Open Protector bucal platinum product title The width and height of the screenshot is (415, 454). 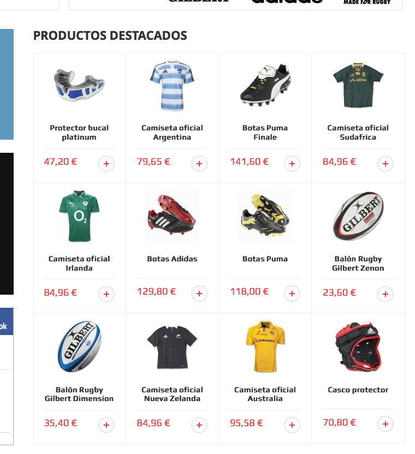pos(79,132)
